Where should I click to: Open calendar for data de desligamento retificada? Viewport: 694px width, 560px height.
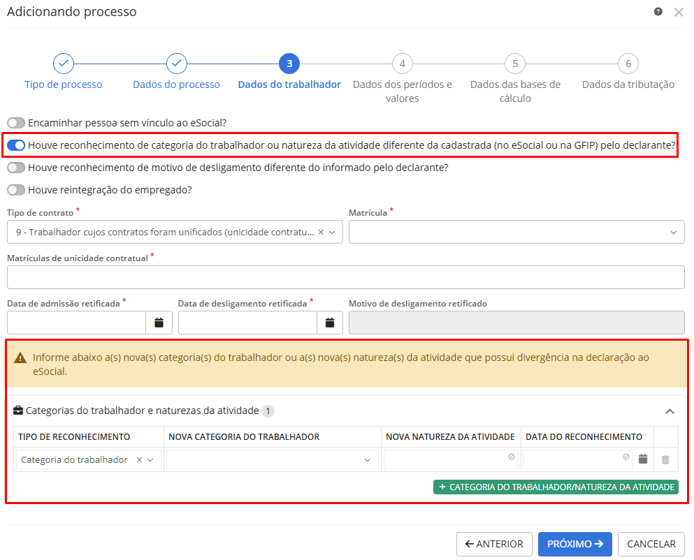(x=330, y=323)
